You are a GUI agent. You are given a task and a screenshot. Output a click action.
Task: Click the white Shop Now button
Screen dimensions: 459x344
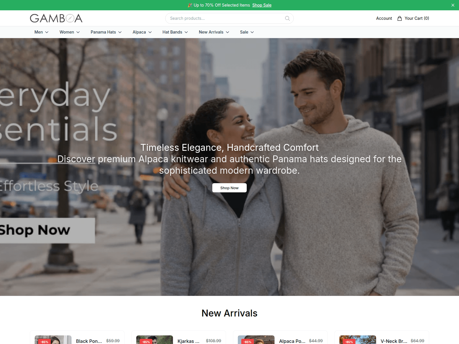tap(229, 188)
